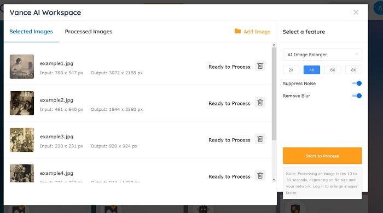The width and height of the screenshot is (383, 213).
Task: Click the scroll up arrow of image list
Action: point(274,45)
